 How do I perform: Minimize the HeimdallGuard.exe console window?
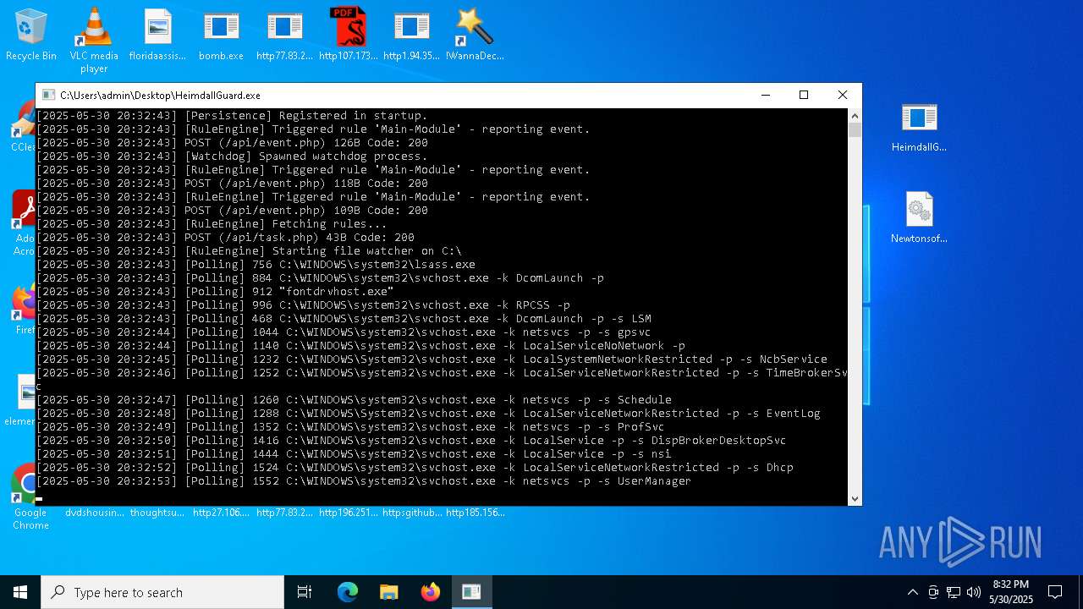(765, 96)
